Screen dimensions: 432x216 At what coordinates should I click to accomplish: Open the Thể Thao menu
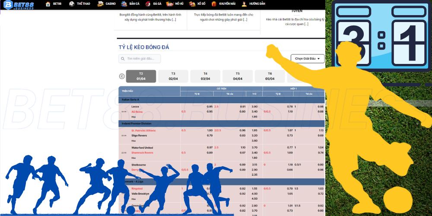[x=83, y=4]
